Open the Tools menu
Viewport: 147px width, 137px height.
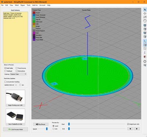point(29,5)
